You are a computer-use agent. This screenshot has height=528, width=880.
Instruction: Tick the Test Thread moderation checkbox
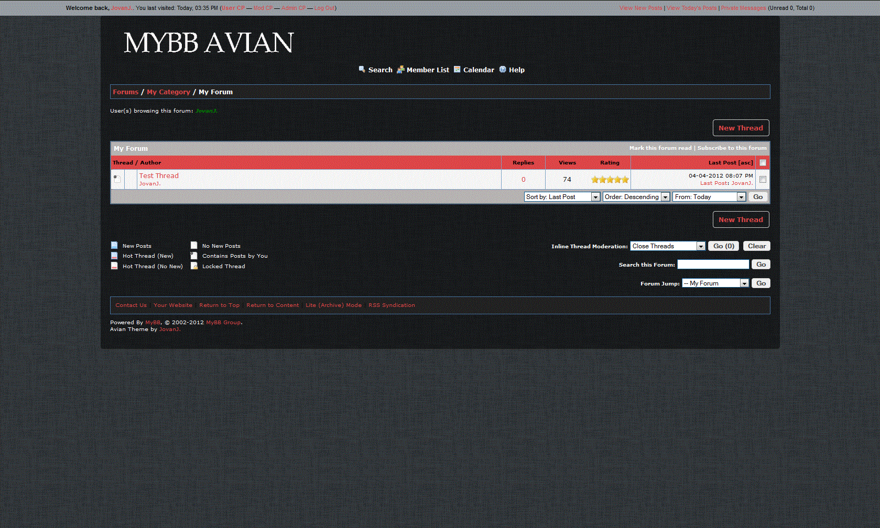[763, 180]
